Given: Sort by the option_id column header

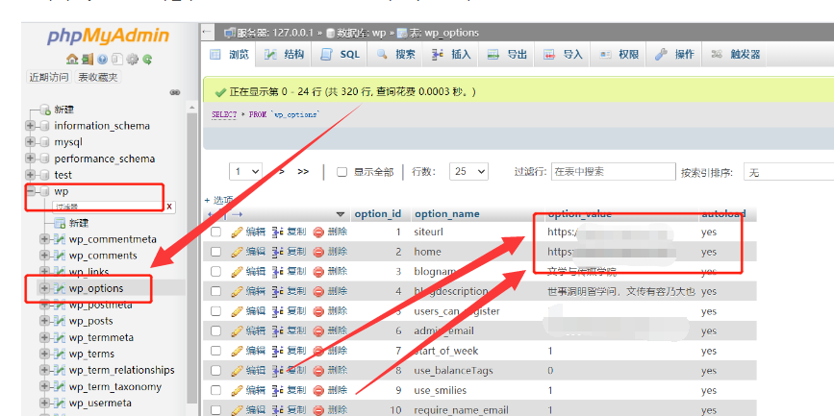Looking at the screenshot, I should (x=378, y=214).
